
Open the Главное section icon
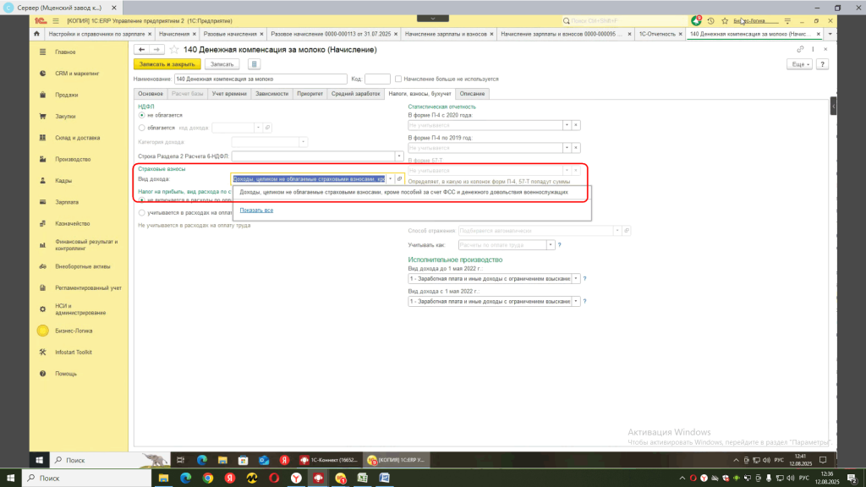point(42,52)
